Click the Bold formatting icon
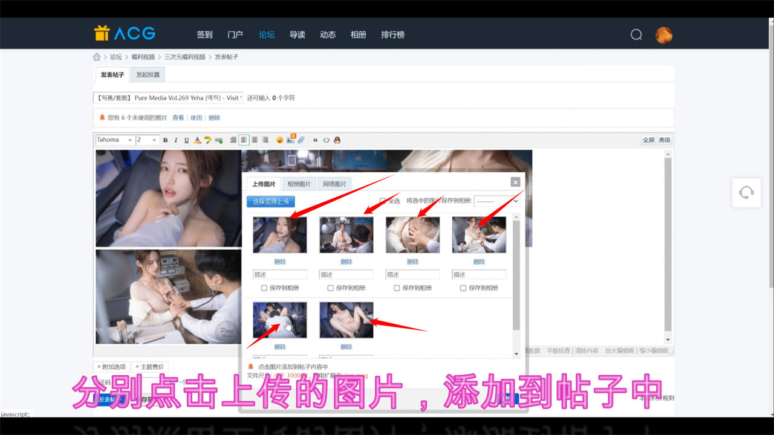774x435 pixels. (166, 140)
